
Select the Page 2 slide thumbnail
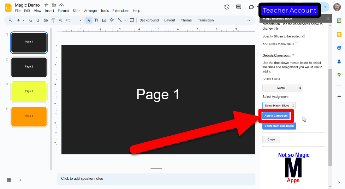pyautogui.click(x=29, y=67)
